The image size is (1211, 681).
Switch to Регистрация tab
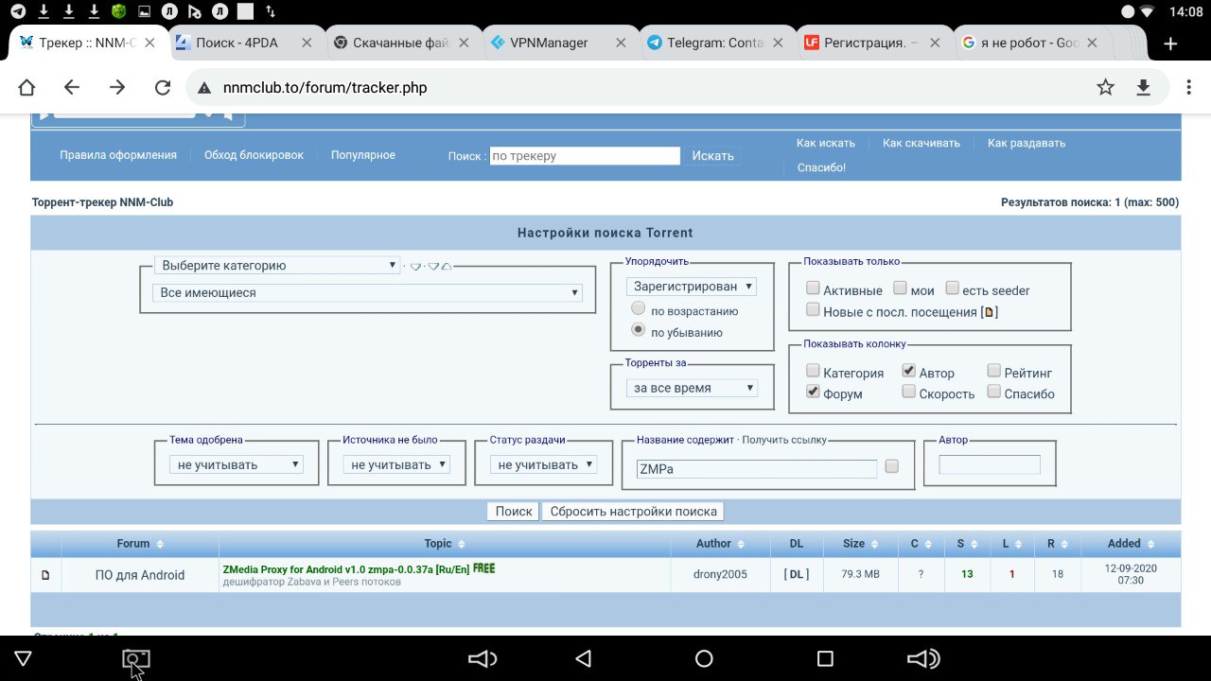pos(863,43)
